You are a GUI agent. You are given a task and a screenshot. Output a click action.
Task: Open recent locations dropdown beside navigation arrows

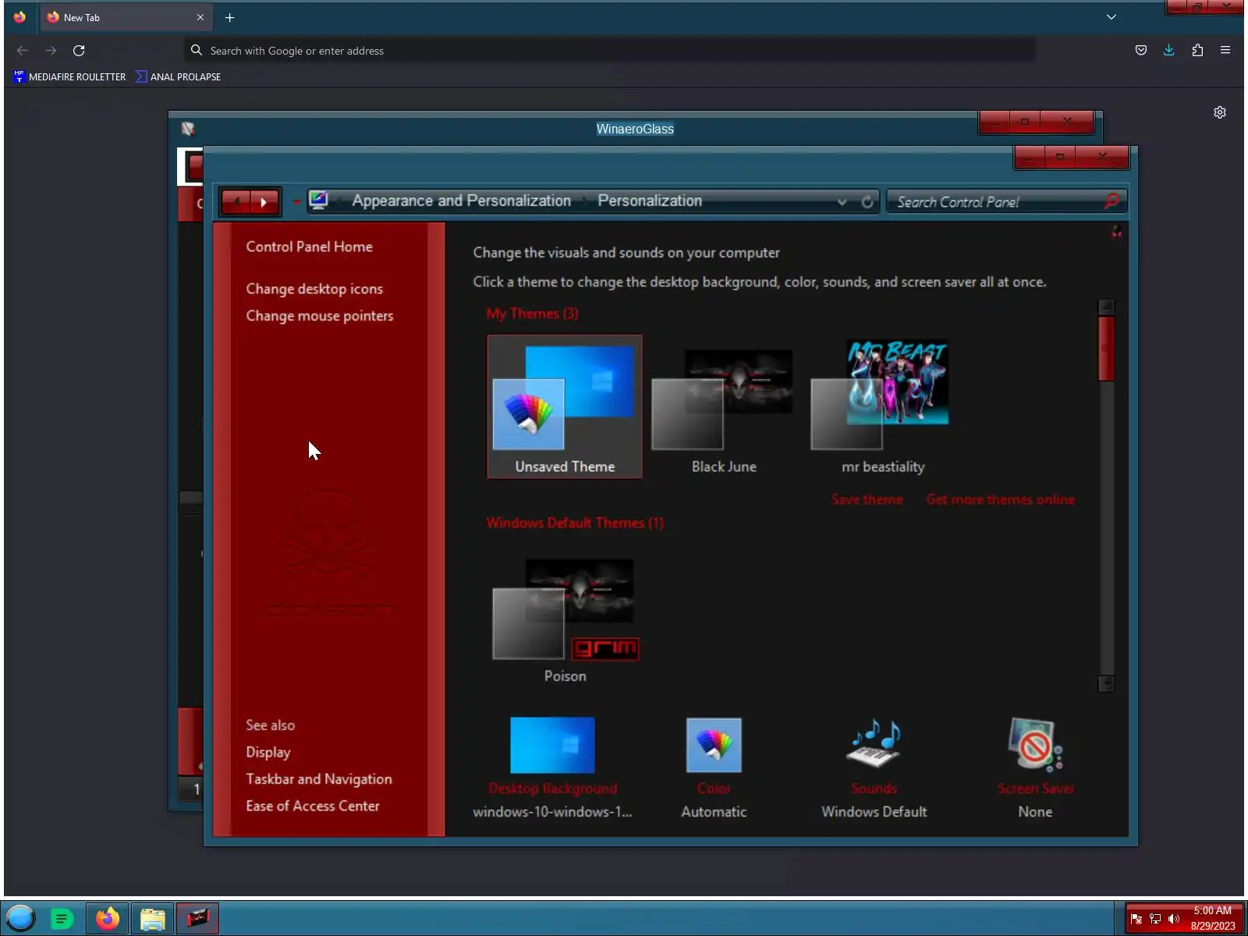(296, 202)
